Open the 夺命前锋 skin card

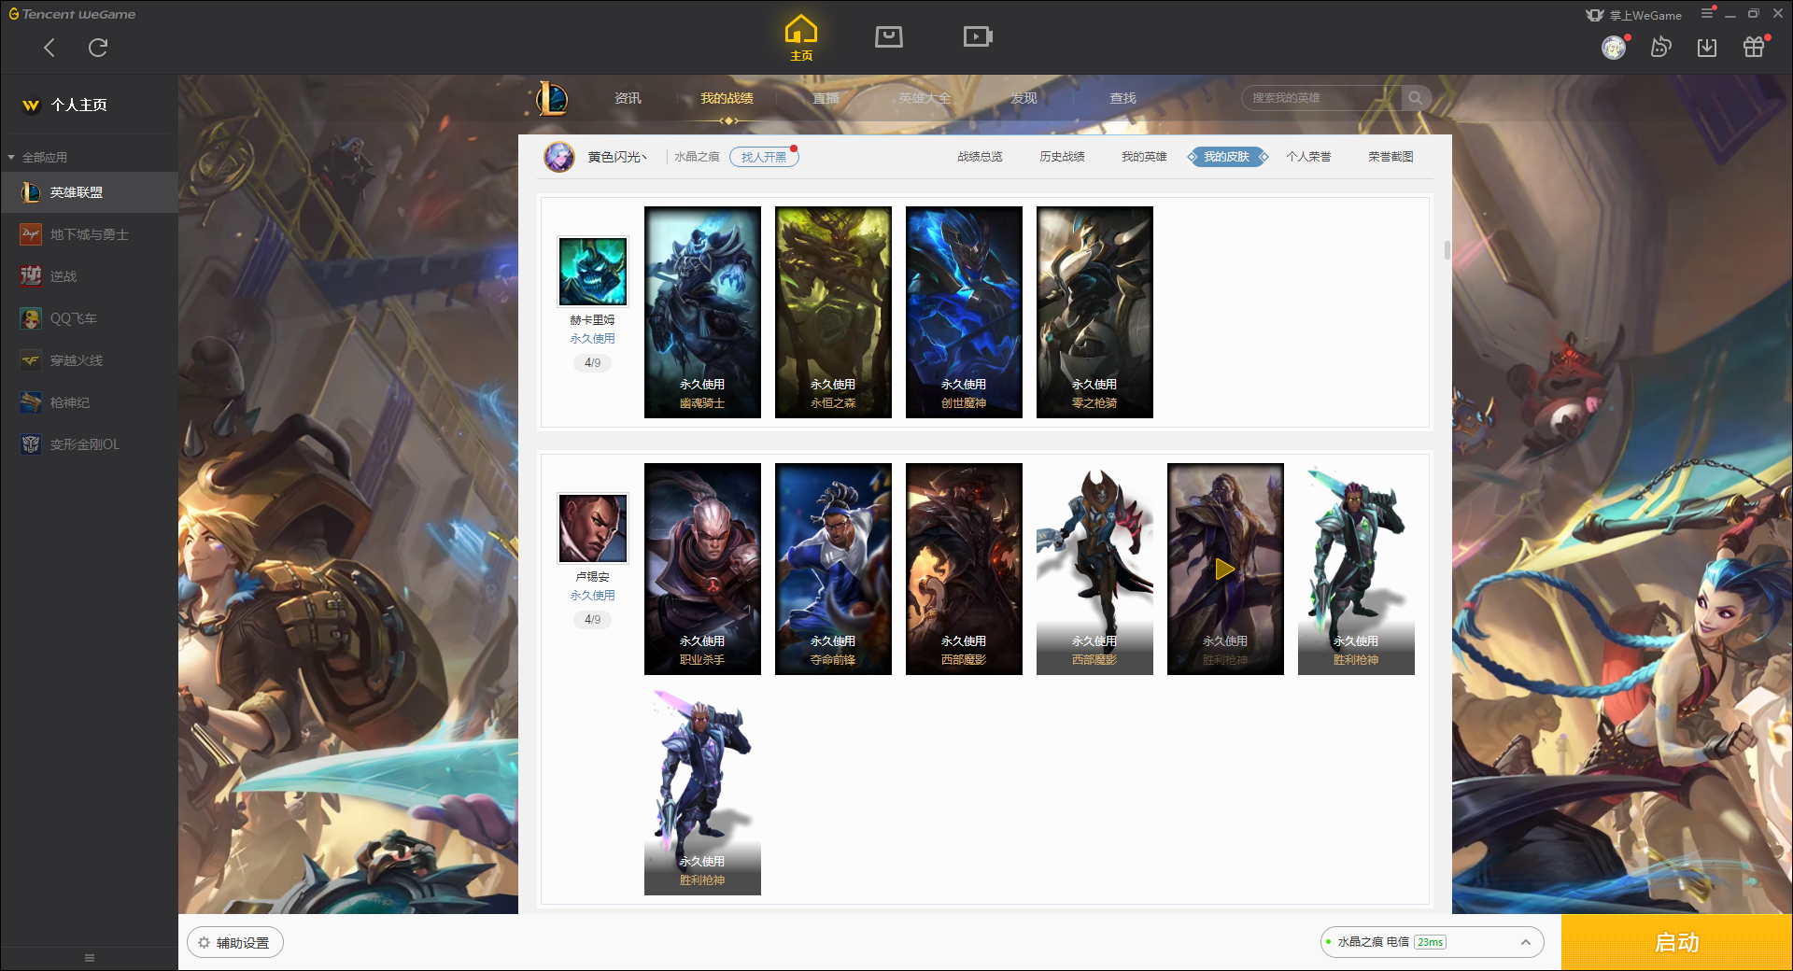(x=833, y=569)
